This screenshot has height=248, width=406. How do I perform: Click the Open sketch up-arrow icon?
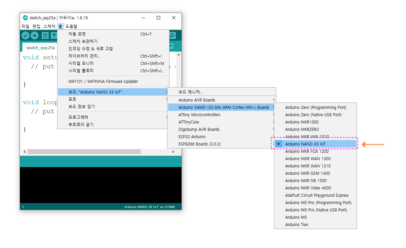(x=54, y=35)
